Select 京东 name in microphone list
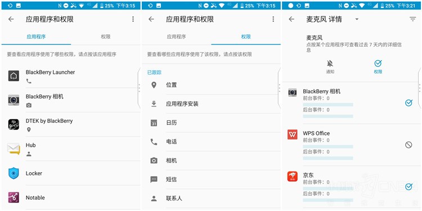422x211 pixels. coord(308,175)
